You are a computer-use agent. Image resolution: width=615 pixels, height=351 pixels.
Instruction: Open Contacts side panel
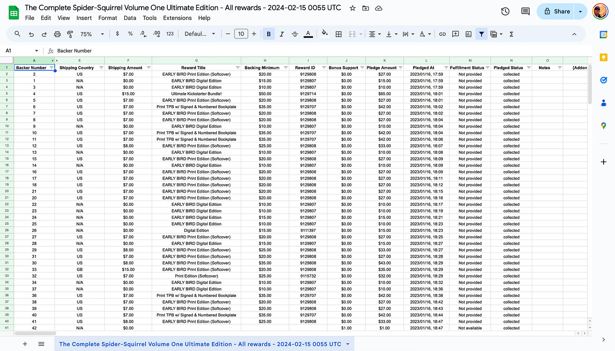pyautogui.click(x=604, y=103)
